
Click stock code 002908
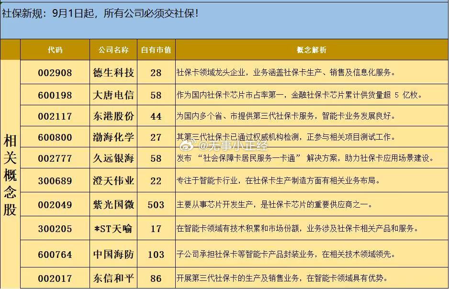[x=55, y=73]
